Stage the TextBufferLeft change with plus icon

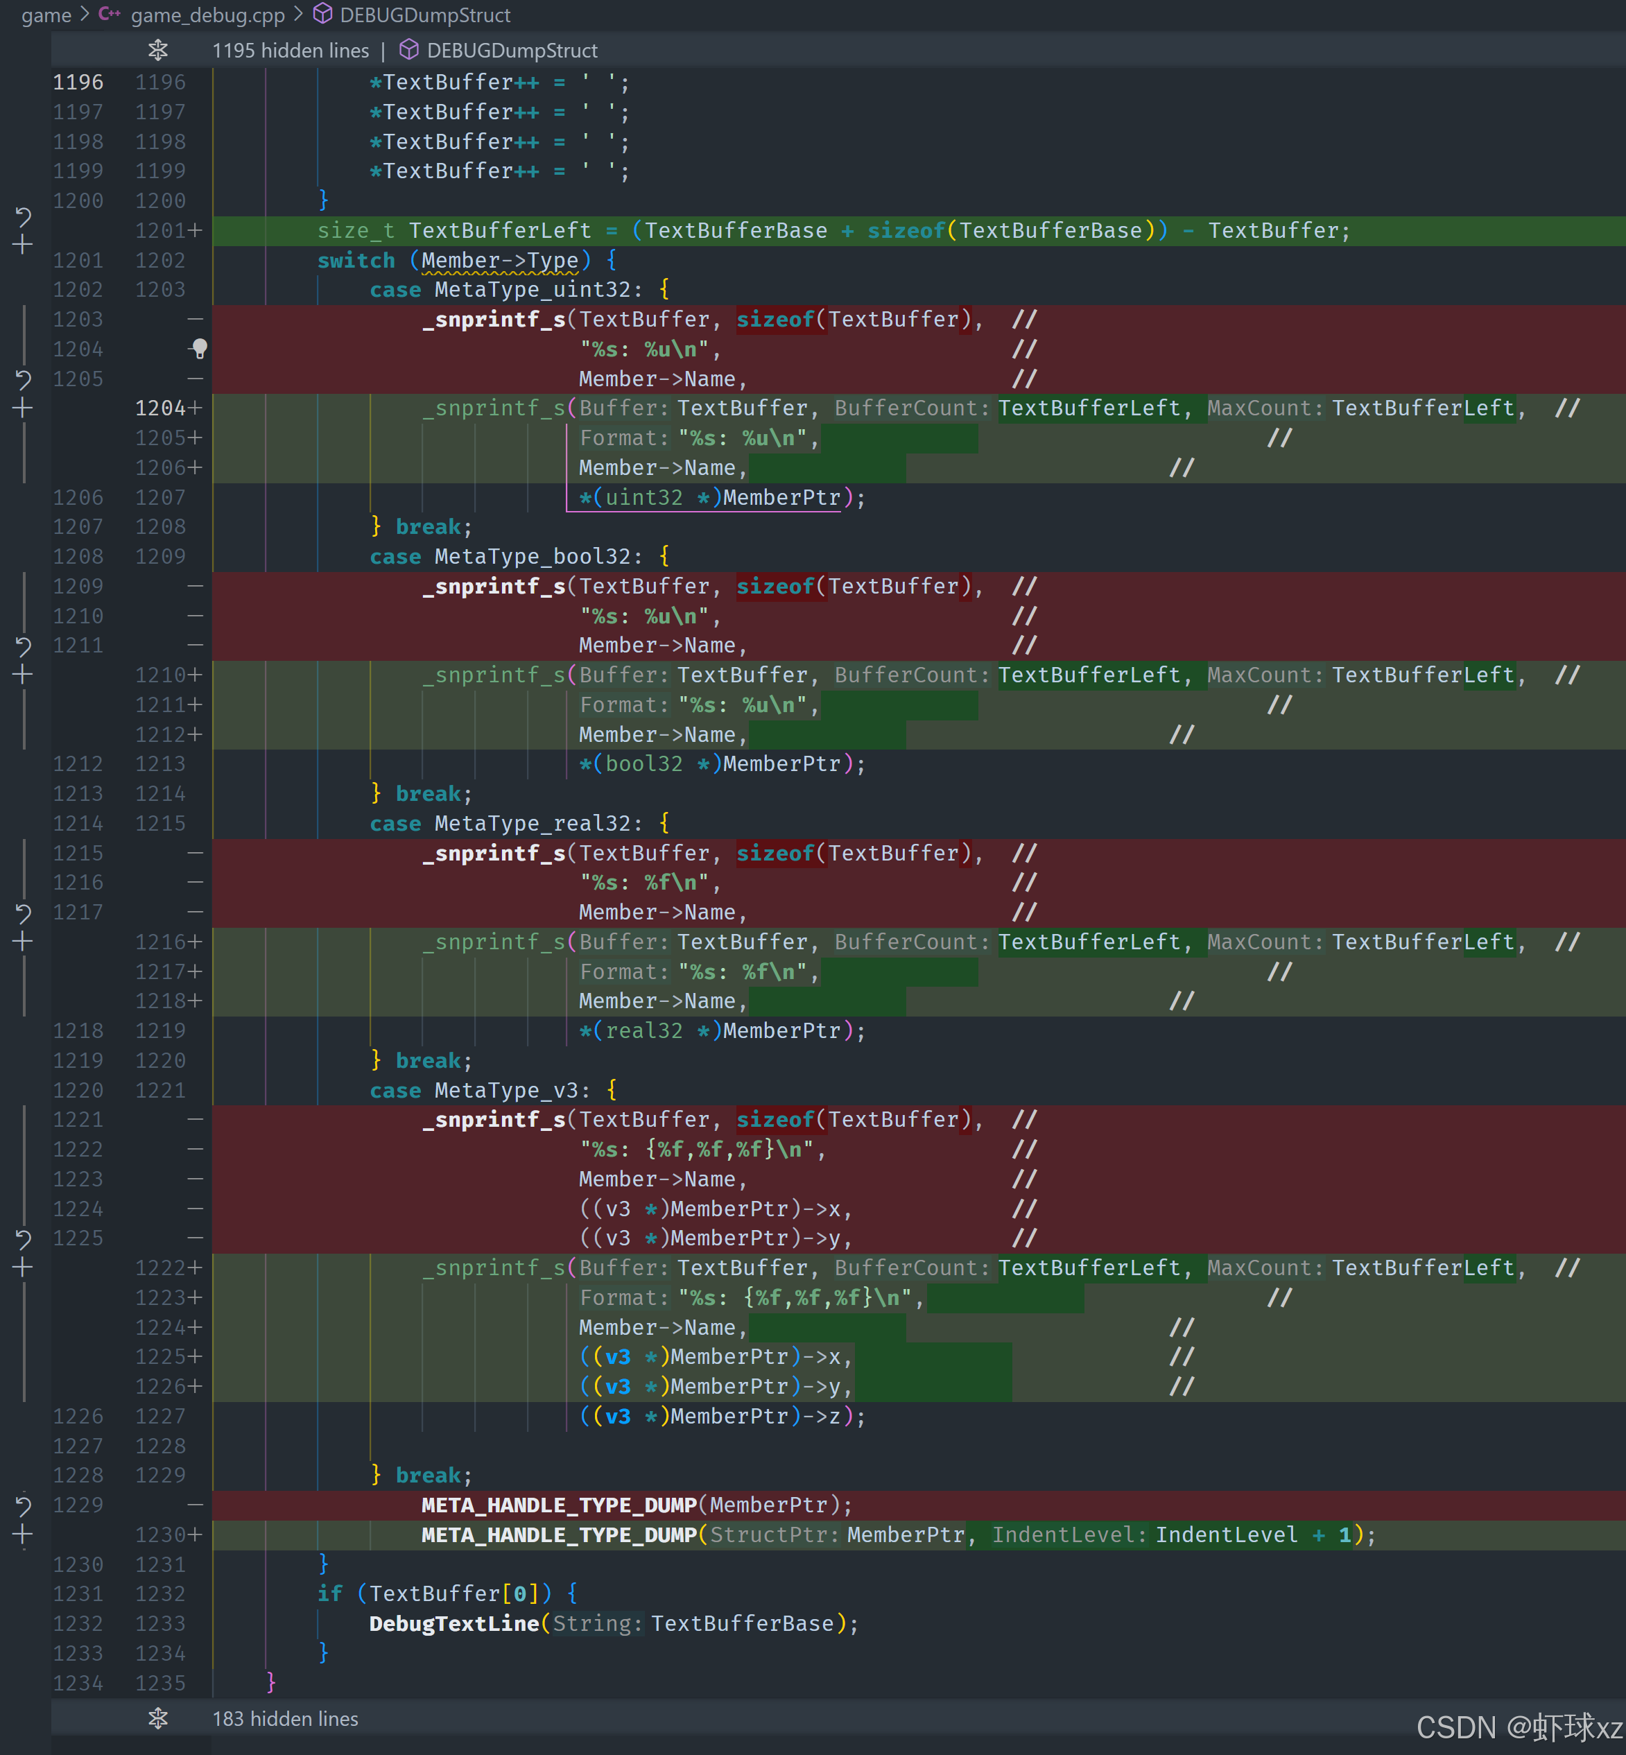(24, 245)
